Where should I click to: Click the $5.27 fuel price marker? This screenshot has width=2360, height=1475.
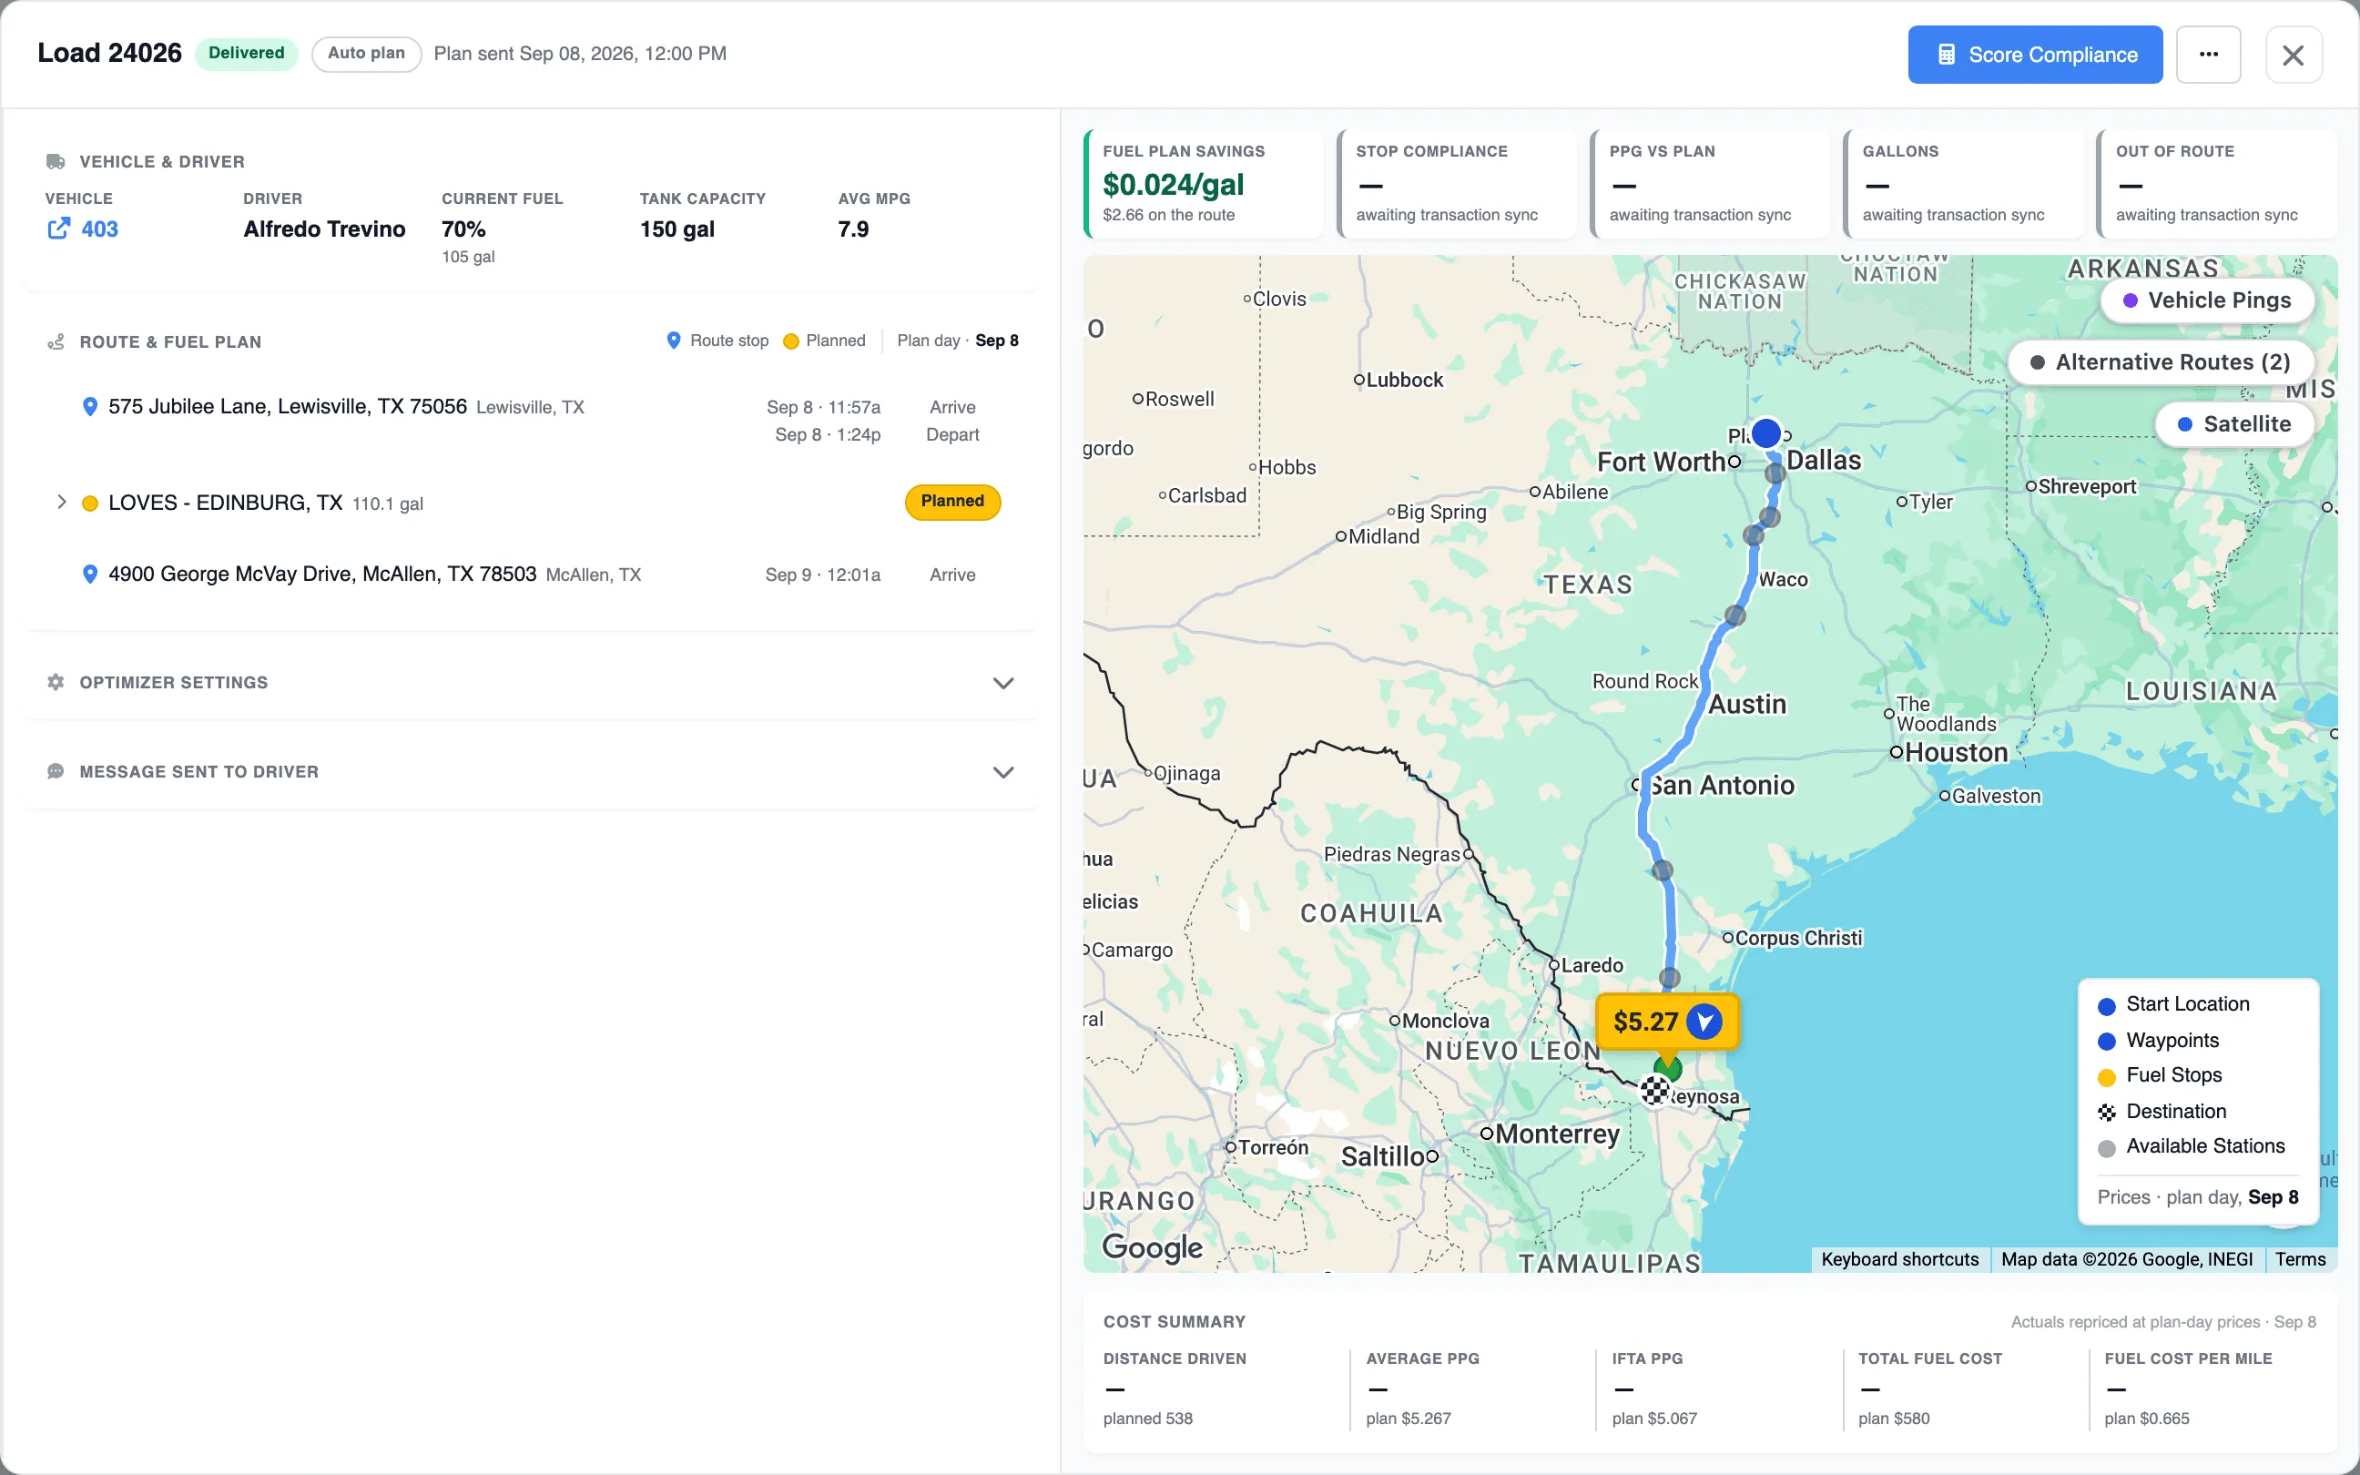pyautogui.click(x=1666, y=1022)
